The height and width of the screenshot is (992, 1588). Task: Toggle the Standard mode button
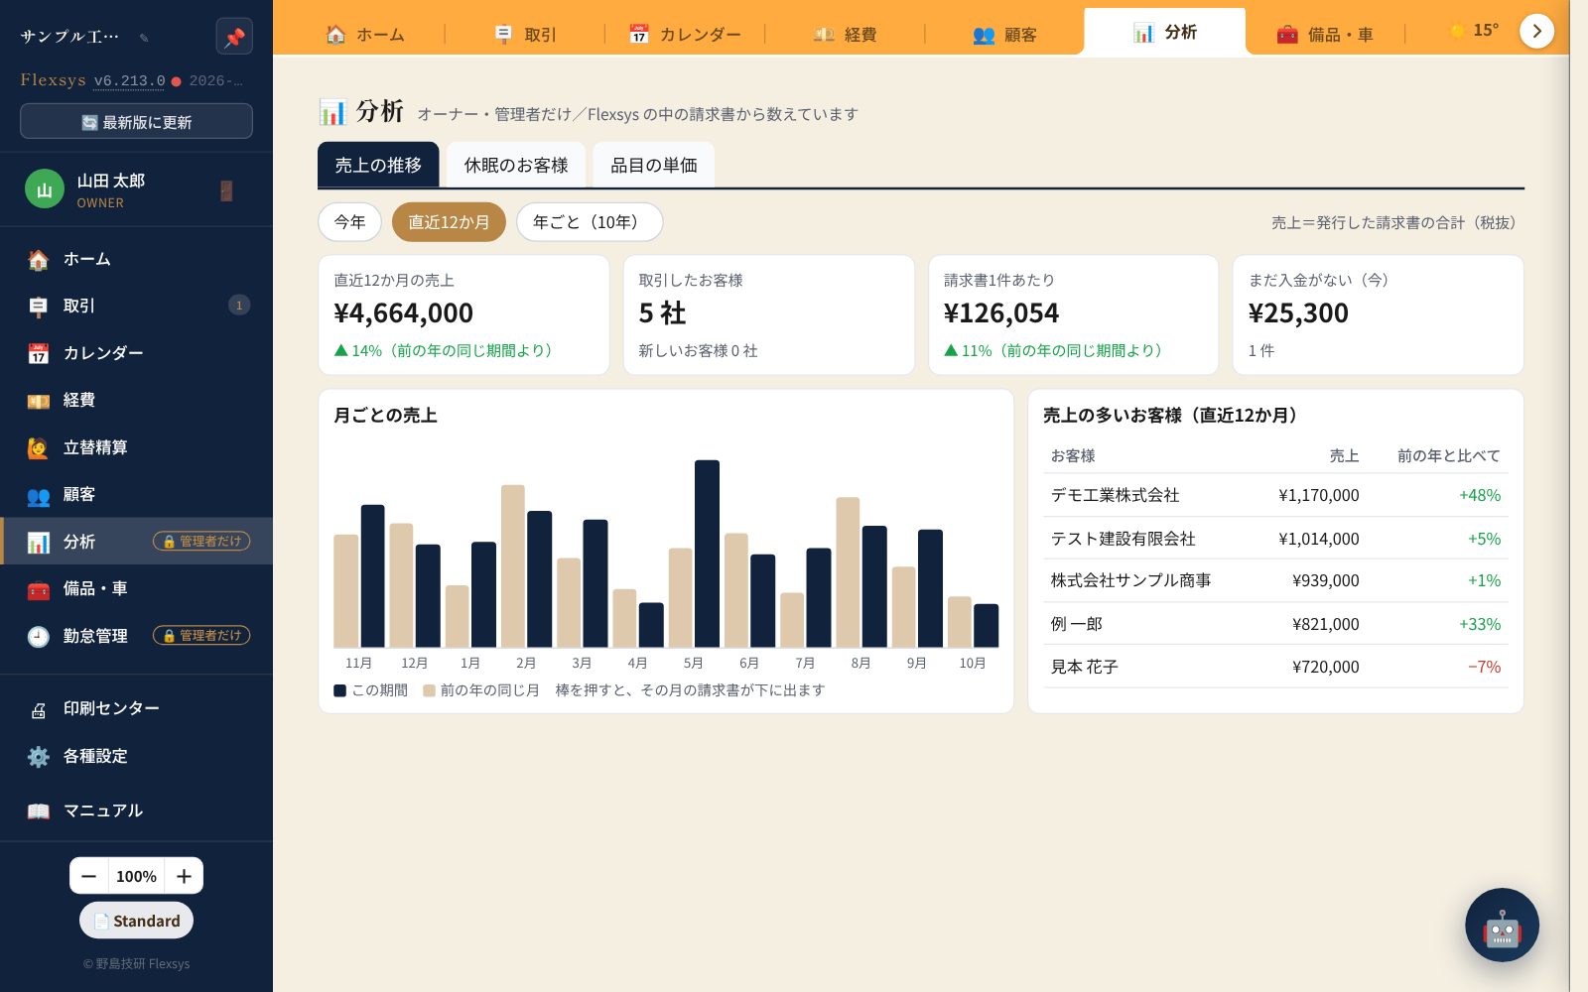click(x=136, y=921)
